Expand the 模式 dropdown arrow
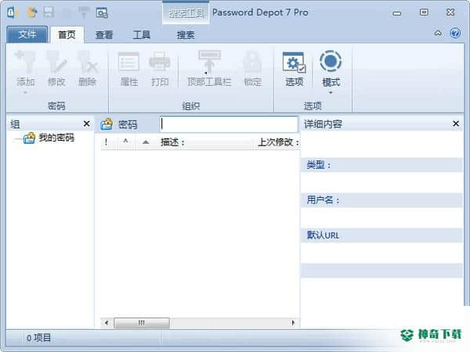 pyautogui.click(x=331, y=93)
